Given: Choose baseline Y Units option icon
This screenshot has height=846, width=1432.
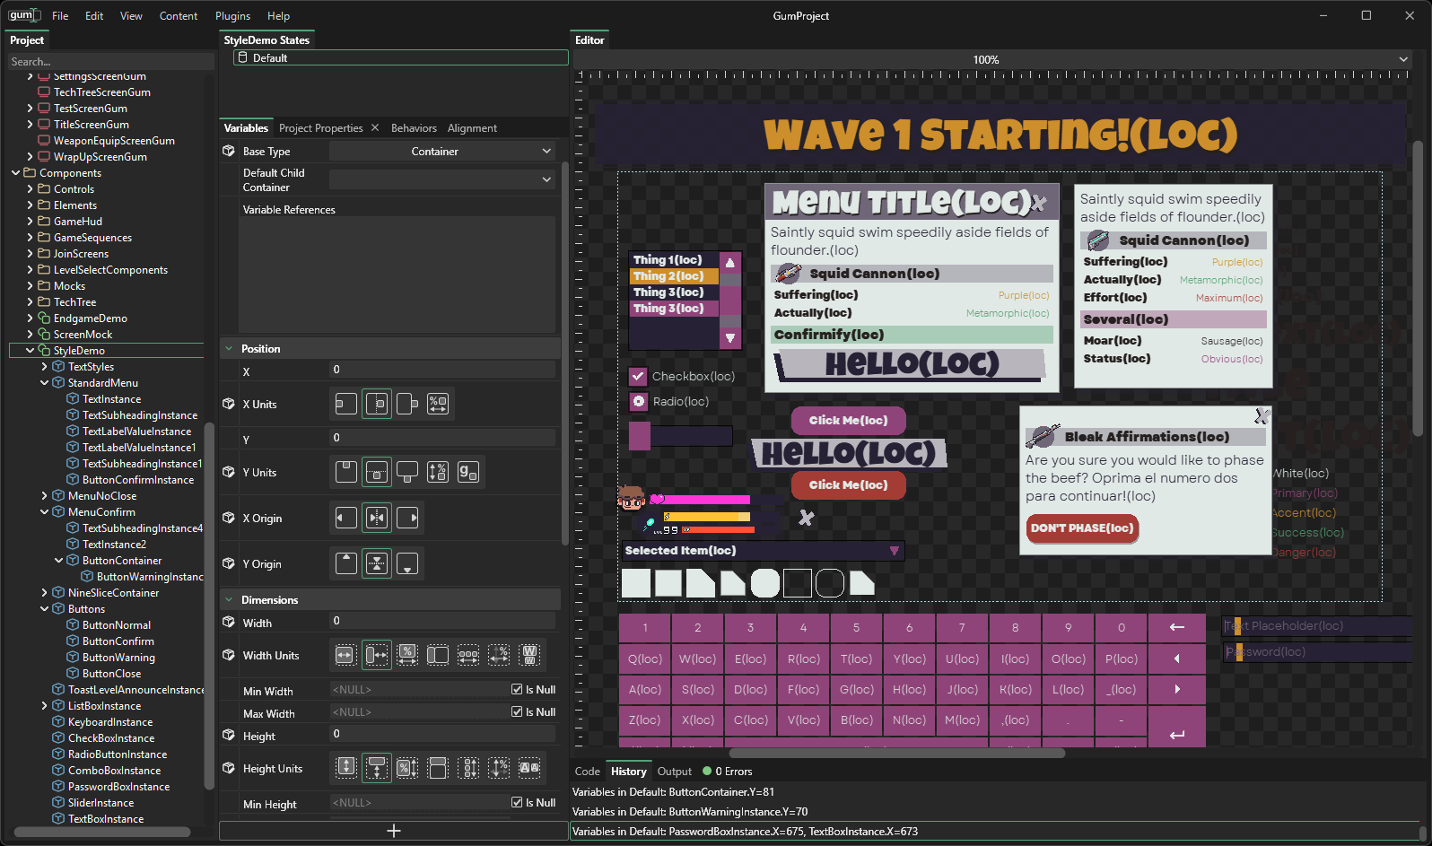Looking at the screenshot, I should [x=468, y=472].
